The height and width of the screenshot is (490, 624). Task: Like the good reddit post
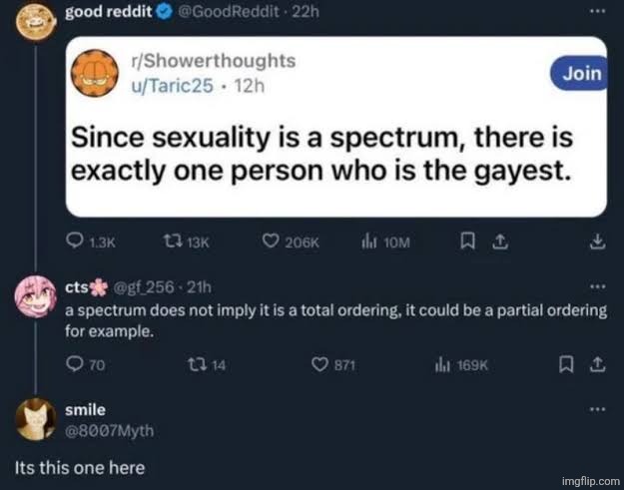pos(270,241)
